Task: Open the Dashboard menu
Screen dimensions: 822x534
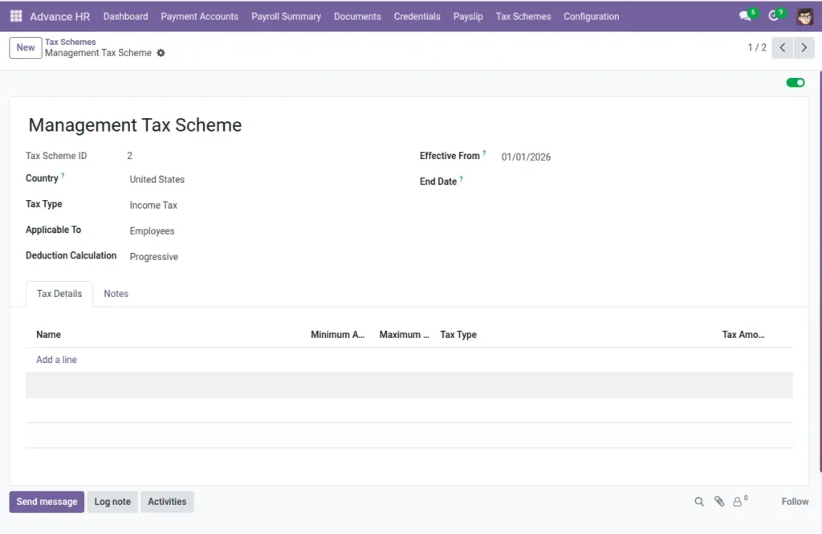Action: (x=125, y=16)
